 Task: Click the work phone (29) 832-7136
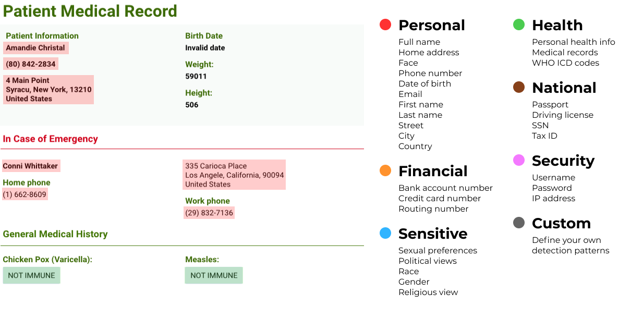pos(209,213)
